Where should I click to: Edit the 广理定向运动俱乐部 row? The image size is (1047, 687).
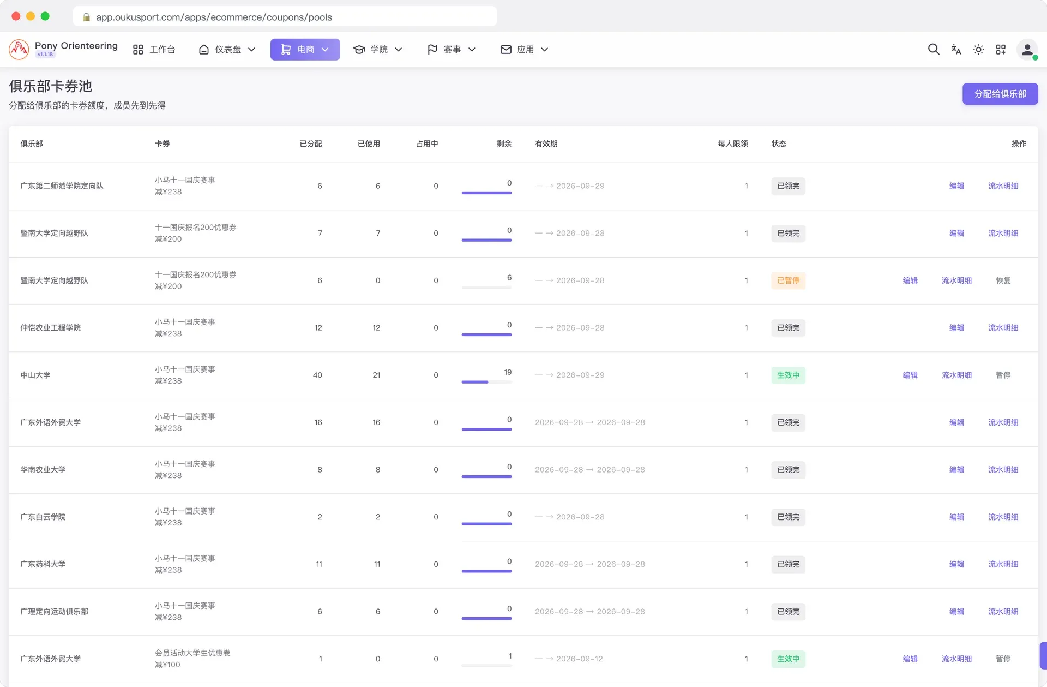(x=956, y=612)
